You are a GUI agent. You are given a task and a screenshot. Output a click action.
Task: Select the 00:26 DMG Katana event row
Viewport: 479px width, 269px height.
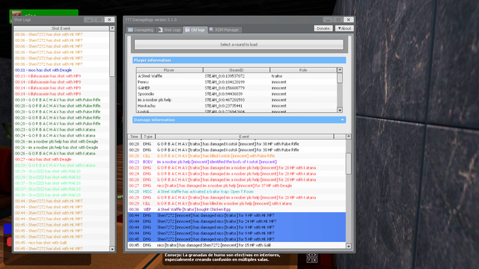click(x=237, y=179)
